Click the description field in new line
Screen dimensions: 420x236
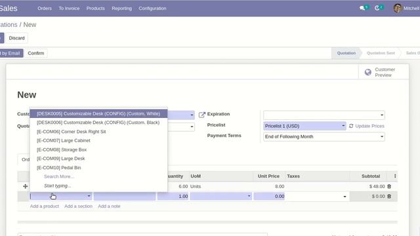pyautogui.click(x=125, y=196)
